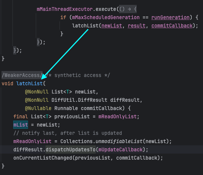
Task: Click the underlined result argument
Action: coord(137,26)
